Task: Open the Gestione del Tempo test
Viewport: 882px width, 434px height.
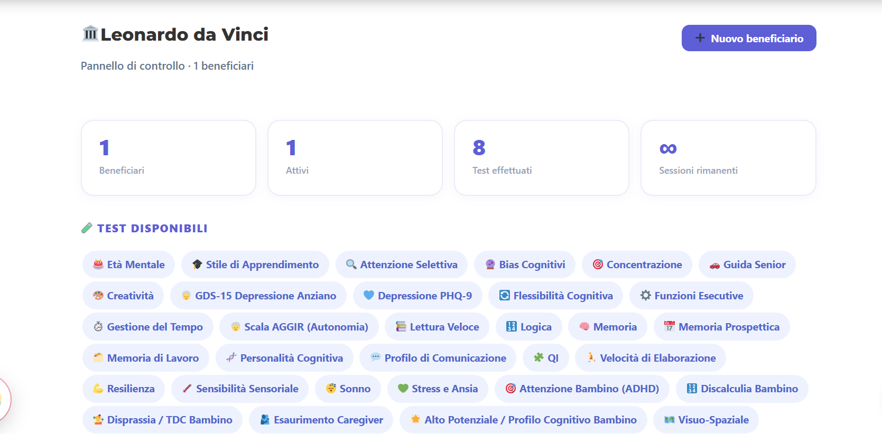Action: click(x=148, y=327)
